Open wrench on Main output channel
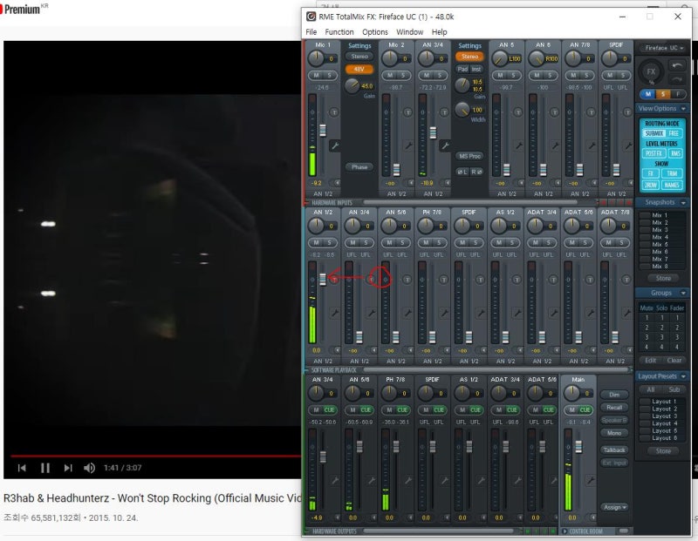 (x=591, y=480)
